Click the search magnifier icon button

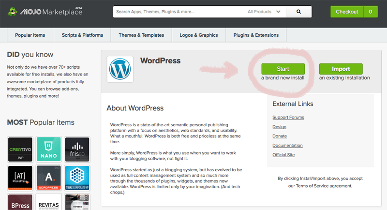coord(298,12)
